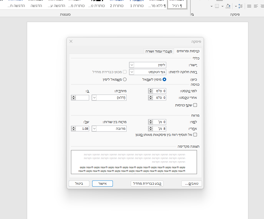Decrease אחרי טקסט indent with down arrow

tap(151, 99)
